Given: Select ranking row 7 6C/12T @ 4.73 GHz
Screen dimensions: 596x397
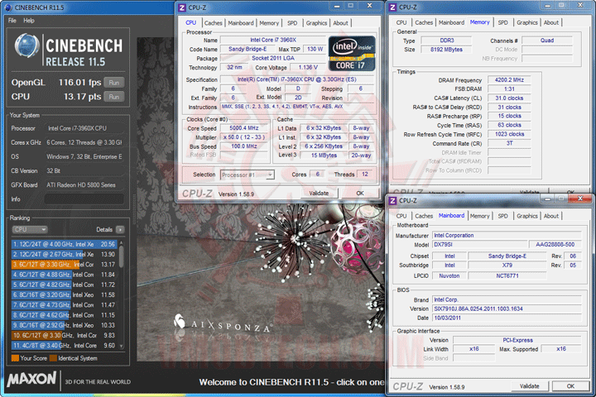Looking at the screenshot, I should coord(65,304).
